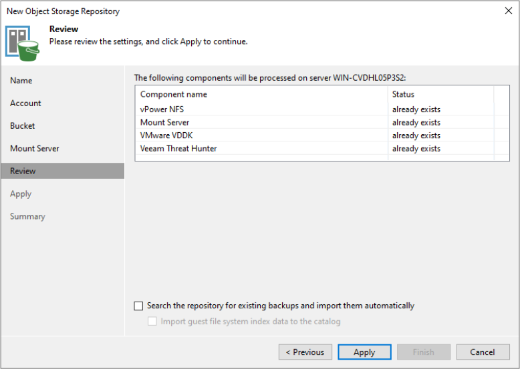
Task: Click the bold Review heading
Action: (x=63, y=29)
